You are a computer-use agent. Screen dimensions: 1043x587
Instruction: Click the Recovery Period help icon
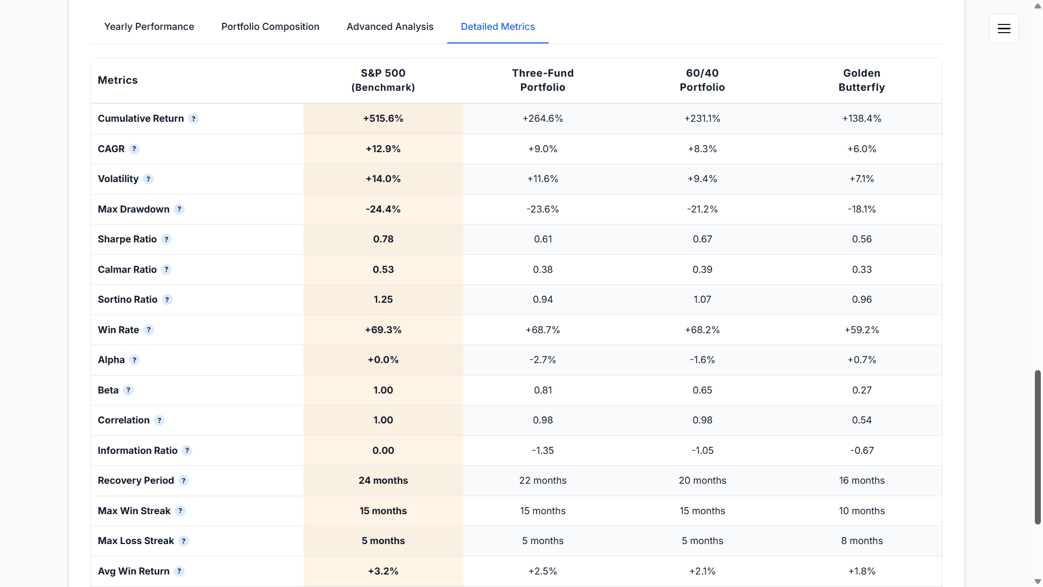184,480
